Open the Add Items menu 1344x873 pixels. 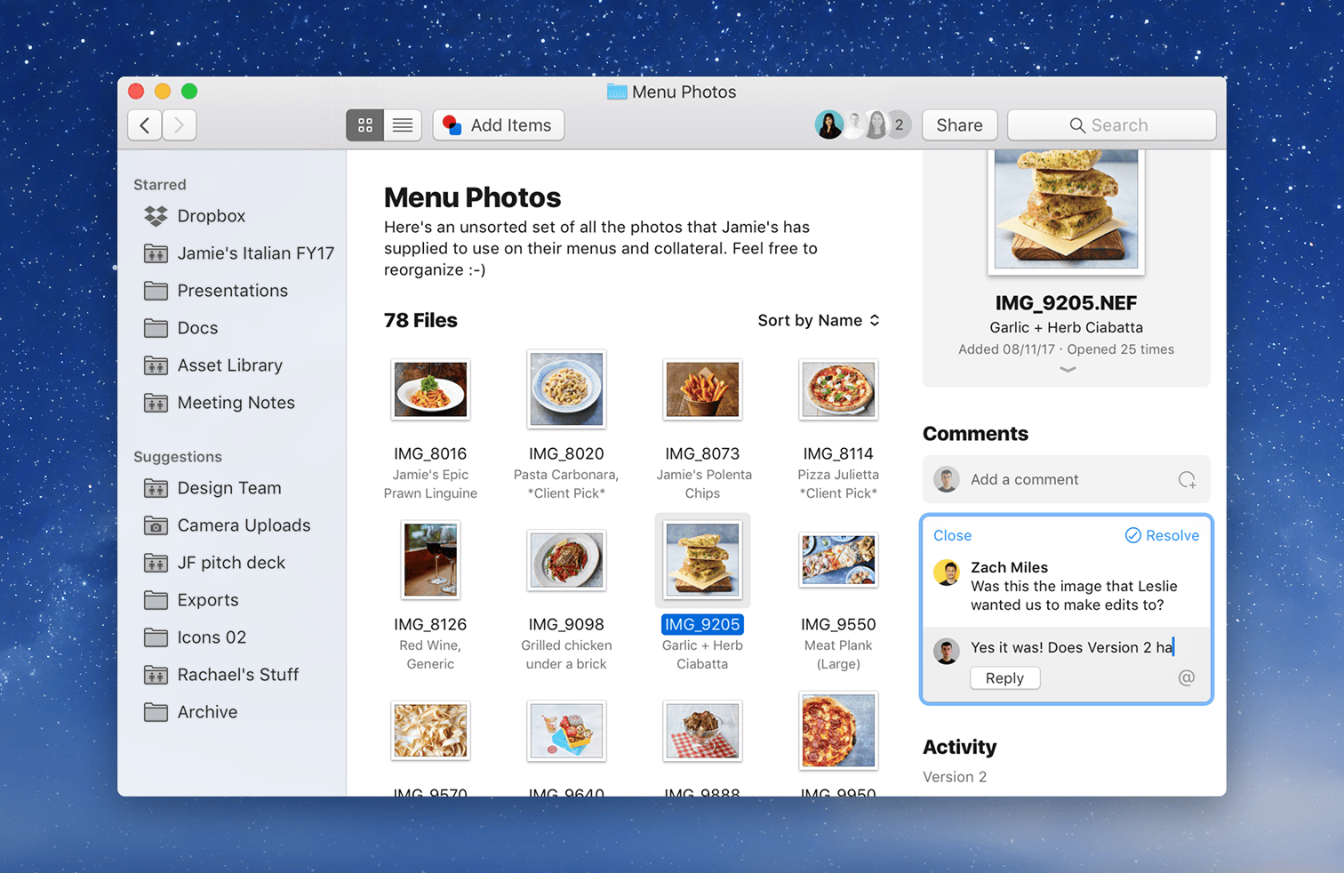[x=499, y=125]
